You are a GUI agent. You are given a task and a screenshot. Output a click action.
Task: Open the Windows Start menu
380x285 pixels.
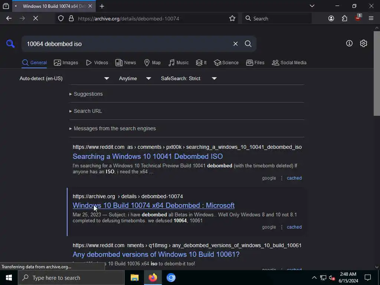pyautogui.click(x=9, y=278)
